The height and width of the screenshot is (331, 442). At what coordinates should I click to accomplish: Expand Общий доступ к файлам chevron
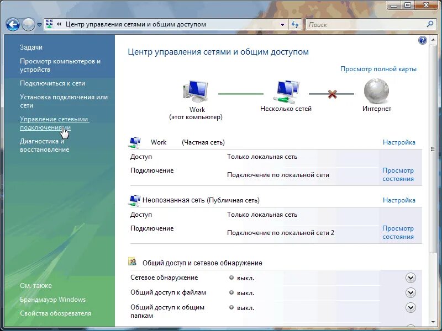pyautogui.click(x=411, y=293)
